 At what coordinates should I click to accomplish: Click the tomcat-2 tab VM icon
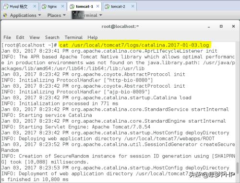tap(107, 7)
